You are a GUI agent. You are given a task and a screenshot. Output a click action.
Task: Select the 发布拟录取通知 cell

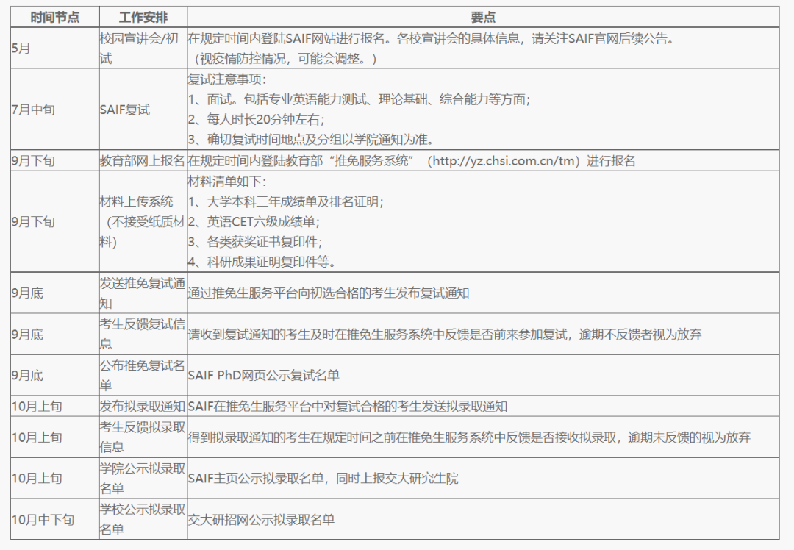click(x=143, y=406)
